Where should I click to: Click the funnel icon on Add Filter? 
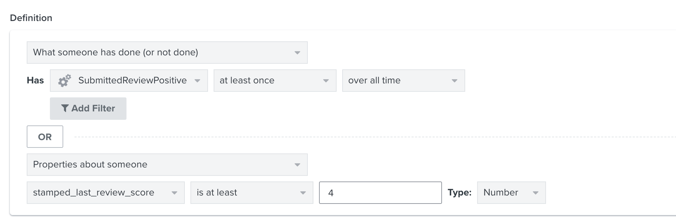coord(65,108)
